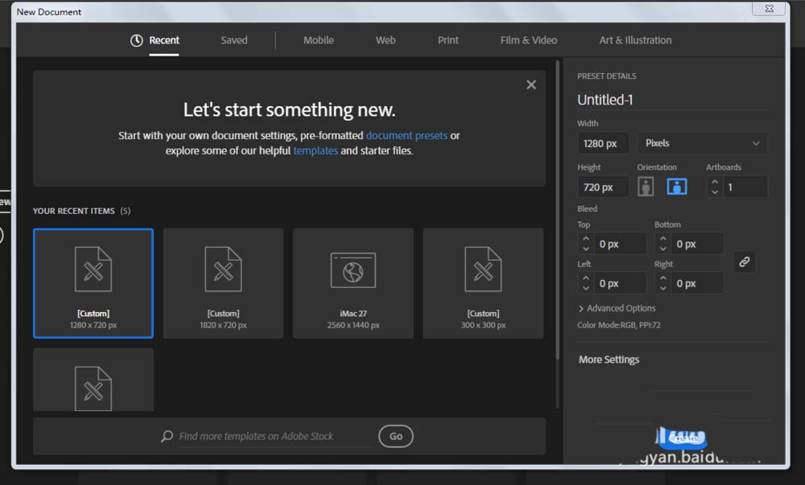The height and width of the screenshot is (485, 805).
Task: Close the New Document dialog
Action: point(769,8)
